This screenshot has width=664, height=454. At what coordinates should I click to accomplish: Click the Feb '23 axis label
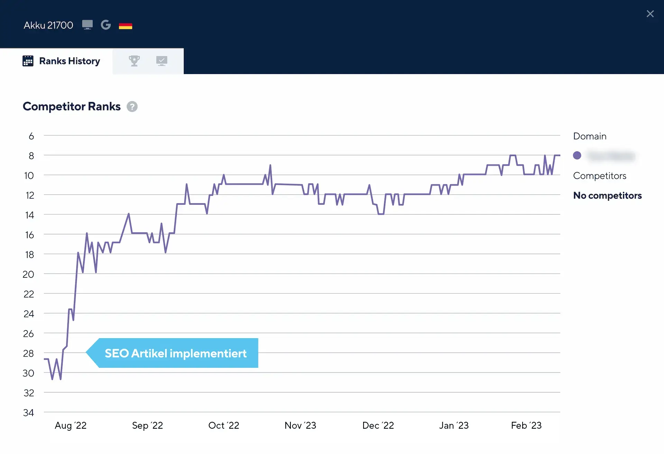tap(526, 426)
